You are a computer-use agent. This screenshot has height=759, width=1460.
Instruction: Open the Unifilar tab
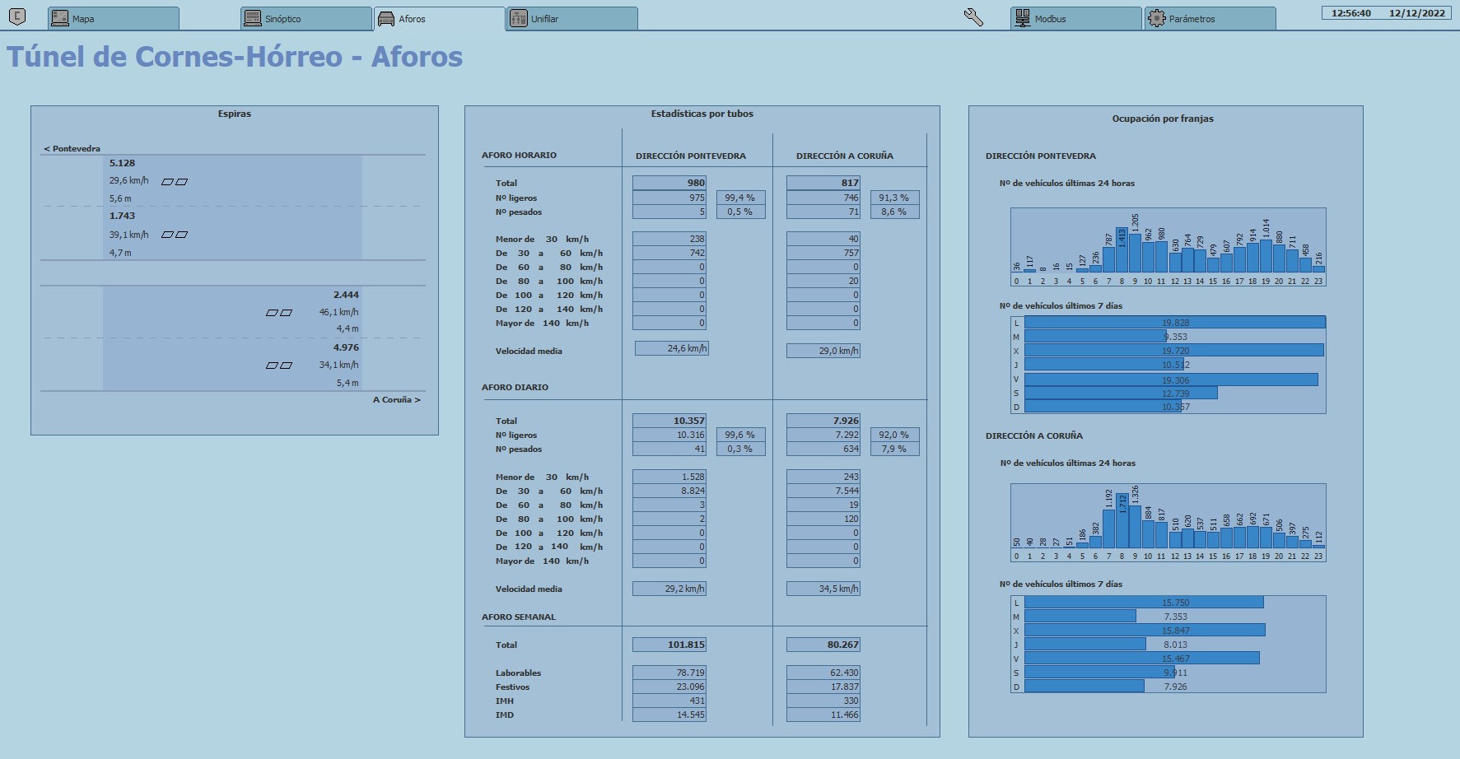point(572,18)
